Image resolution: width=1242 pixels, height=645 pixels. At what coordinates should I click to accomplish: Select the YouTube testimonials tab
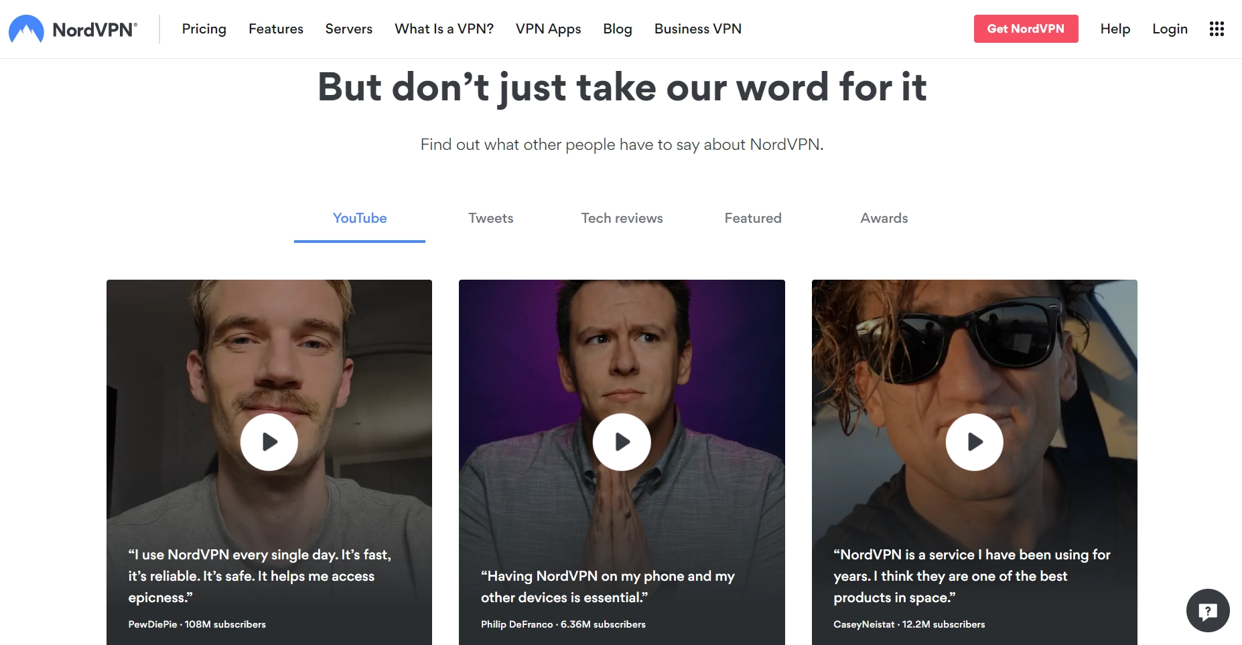coord(360,218)
